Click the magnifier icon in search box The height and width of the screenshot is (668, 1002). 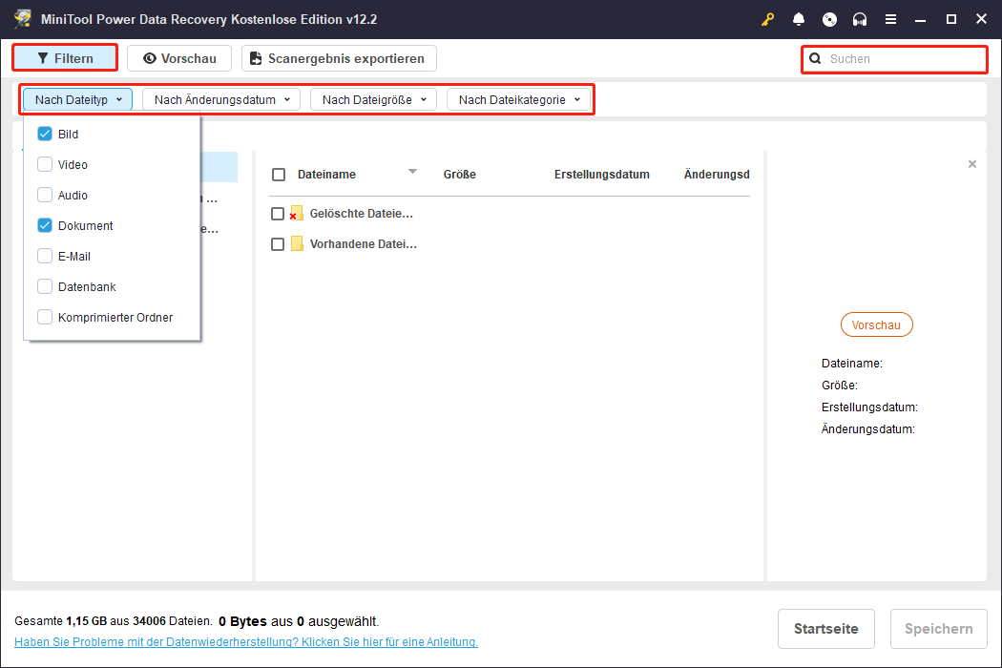click(815, 59)
